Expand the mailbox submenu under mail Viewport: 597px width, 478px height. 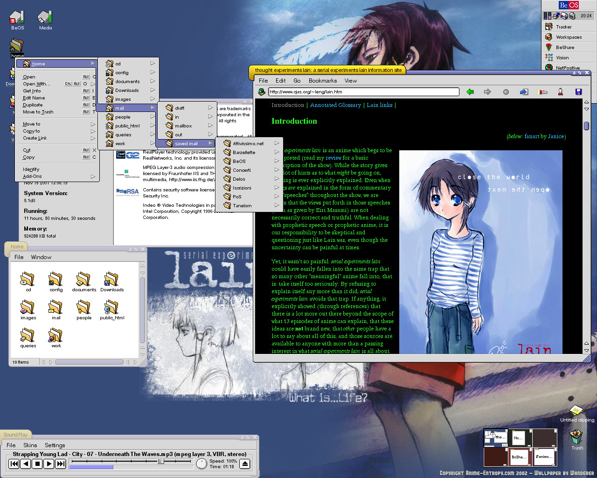point(187,126)
